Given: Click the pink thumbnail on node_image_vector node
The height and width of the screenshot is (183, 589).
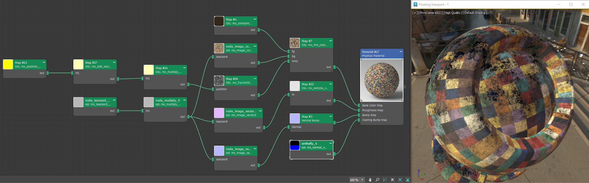Looking at the screenshot, I should 219,113.
